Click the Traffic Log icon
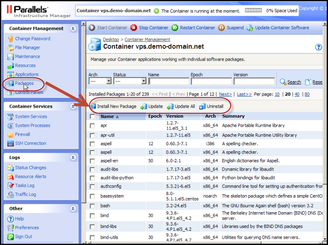Image resolution: width=328 pixels, height=245 pixels. coord(10,195)
